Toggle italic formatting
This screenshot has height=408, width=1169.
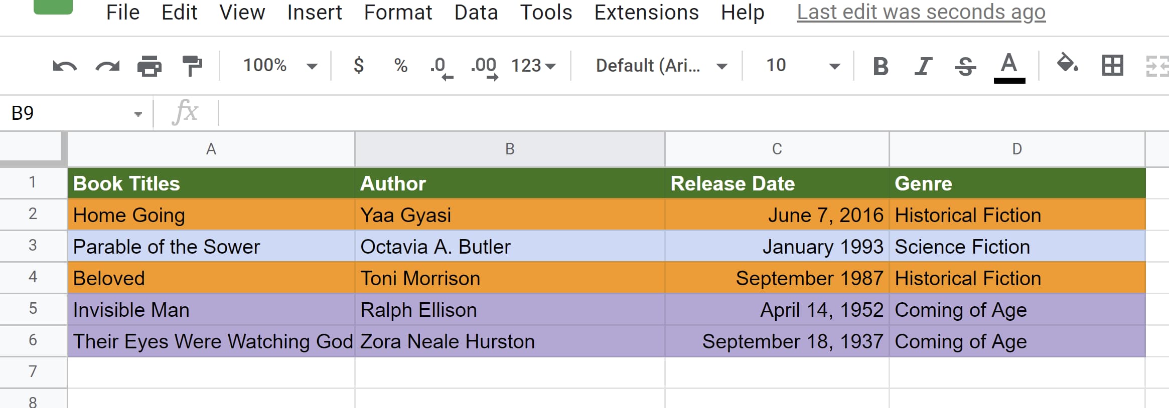(x=923, y=66)
